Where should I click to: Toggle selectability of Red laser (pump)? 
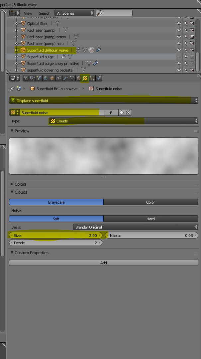(x=186, y=30)
